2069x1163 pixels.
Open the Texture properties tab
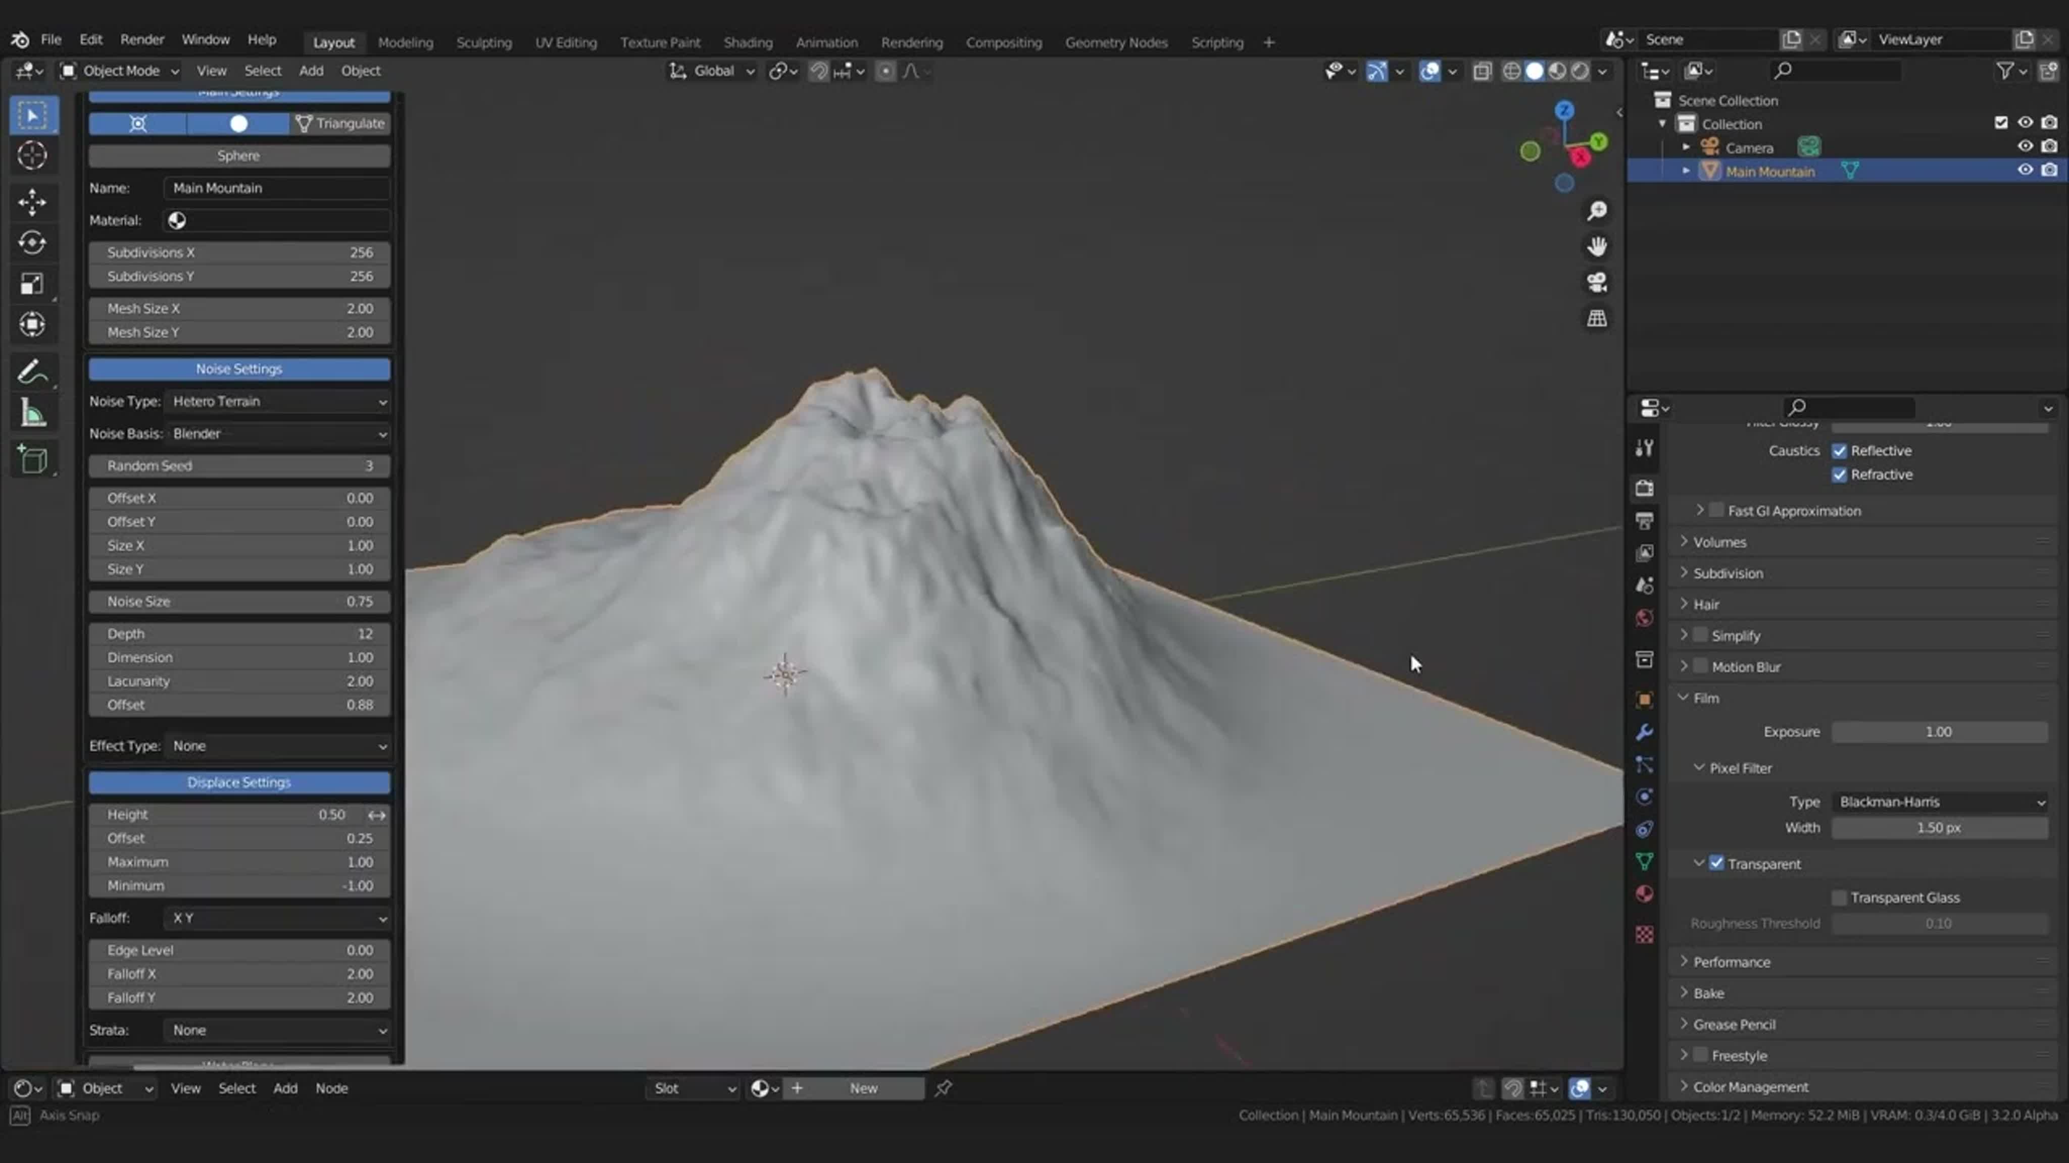tap(1644, 934)
